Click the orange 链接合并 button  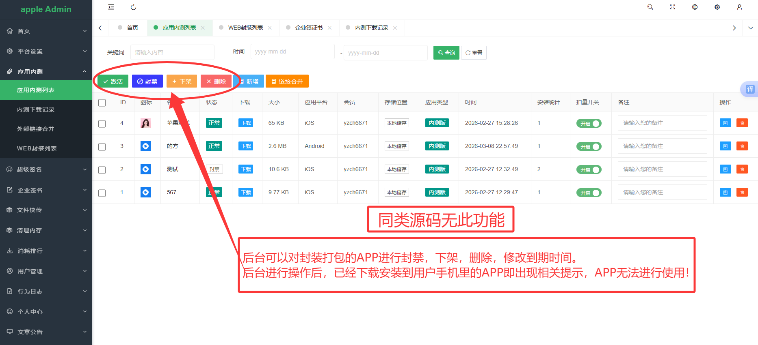287,81
